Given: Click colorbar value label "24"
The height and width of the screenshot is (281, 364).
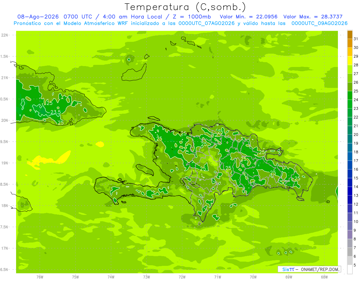Looking at the screenshot, I should click(356, 100).
